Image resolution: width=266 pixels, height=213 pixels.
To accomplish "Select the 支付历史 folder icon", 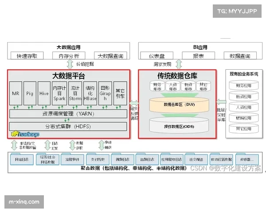I will click(x=98, y=159).
